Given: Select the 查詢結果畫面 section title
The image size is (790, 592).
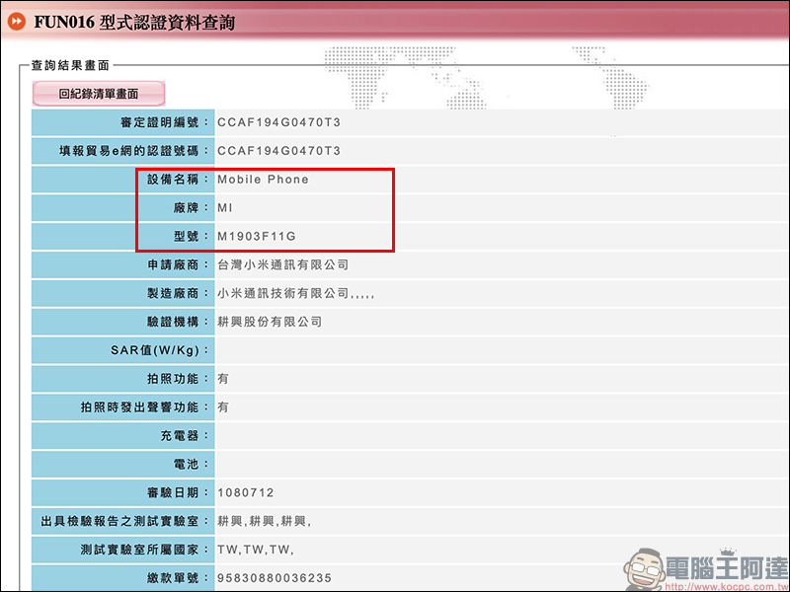Looking at the screenshot, I should (70, 65).
